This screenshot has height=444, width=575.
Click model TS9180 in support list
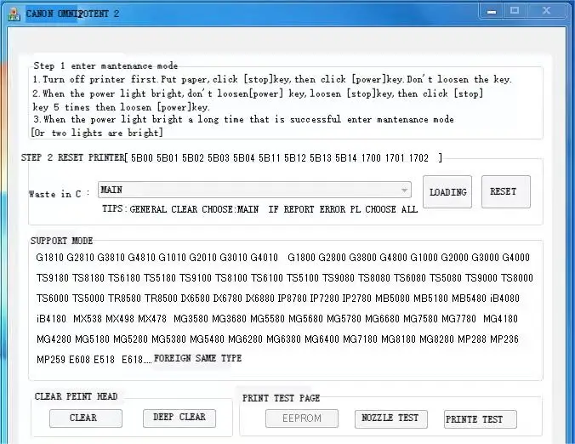[x=52, y=278]
